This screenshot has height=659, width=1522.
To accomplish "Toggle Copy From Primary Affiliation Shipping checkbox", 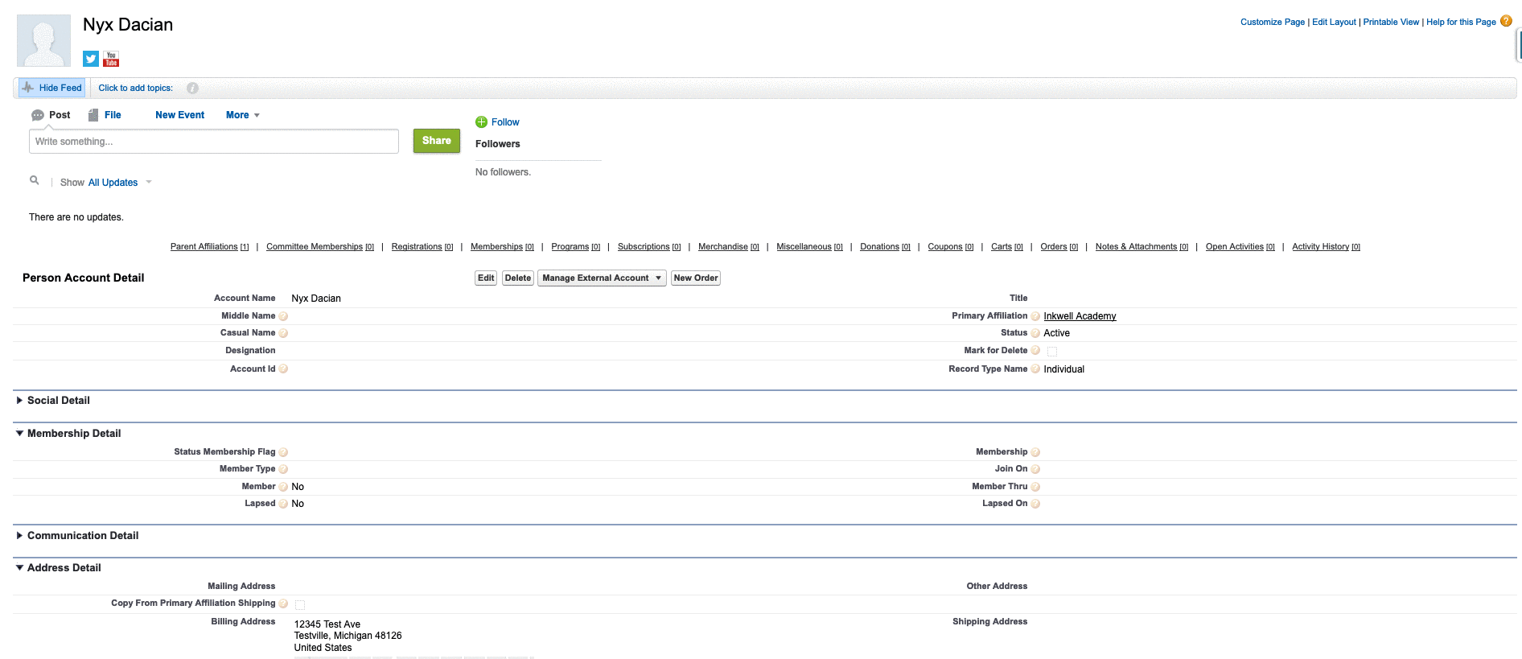I will click(x=300, y=604).
